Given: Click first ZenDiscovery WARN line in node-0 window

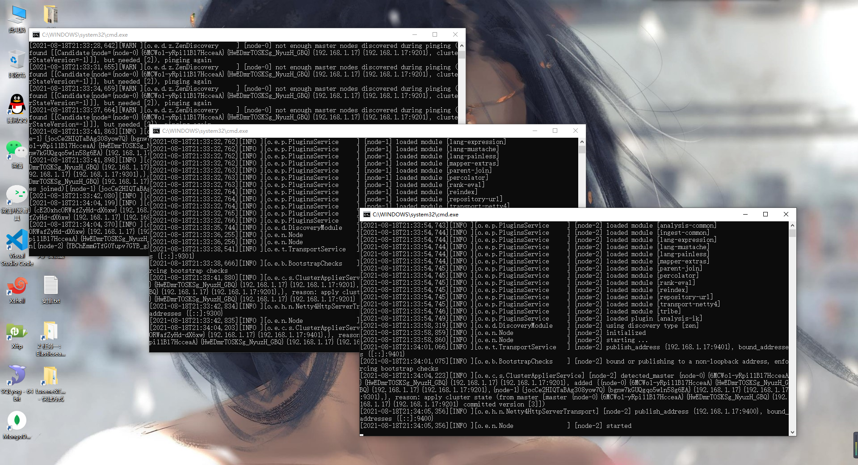Looking at the screenshot, I should pyautogui.click(x=244, y=46).
